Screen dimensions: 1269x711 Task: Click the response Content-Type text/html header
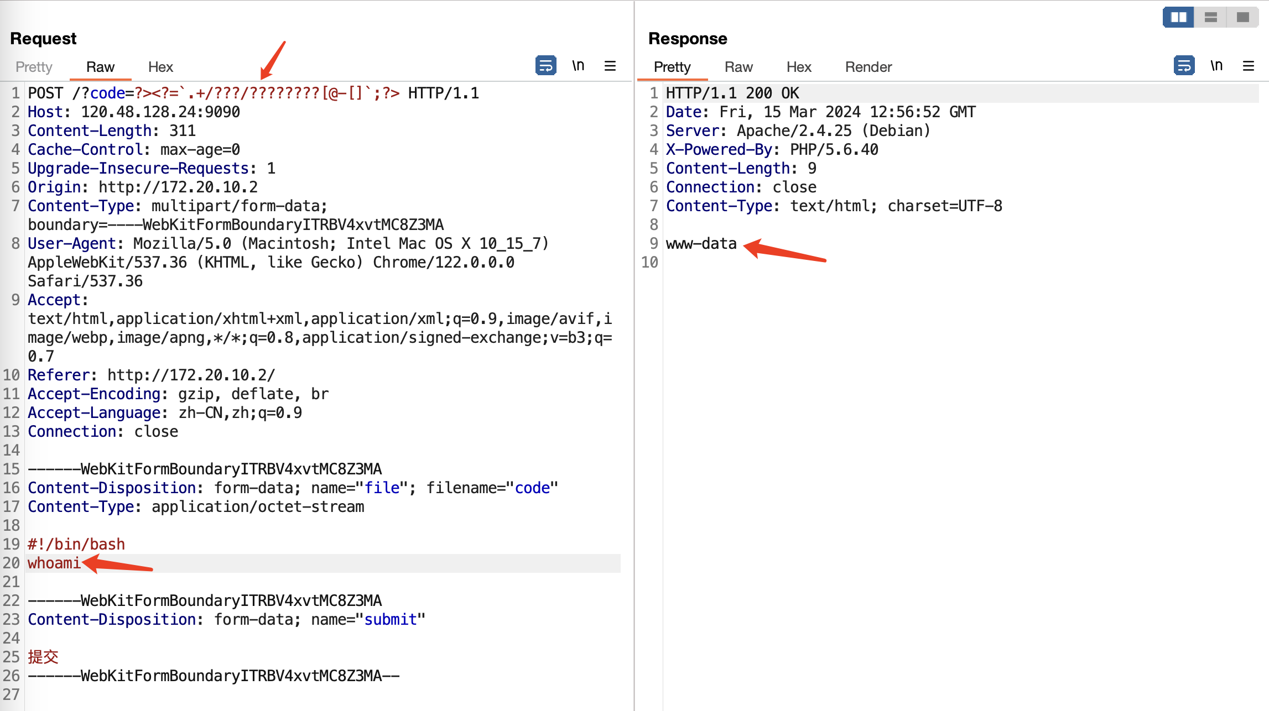coord(834,206)
